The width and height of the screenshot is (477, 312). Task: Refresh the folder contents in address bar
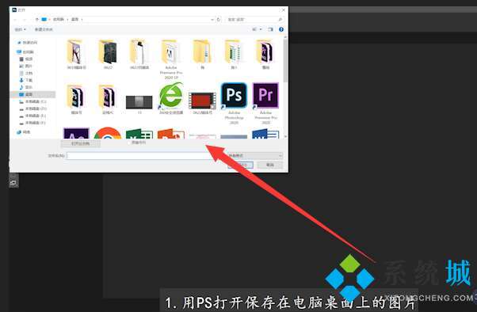[x=219, y=20]
